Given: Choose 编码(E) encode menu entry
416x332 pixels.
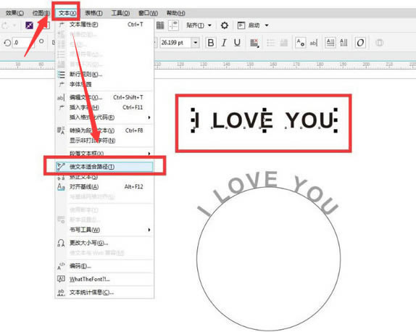Looking at the screenshot, I should [x=104, y=266].
